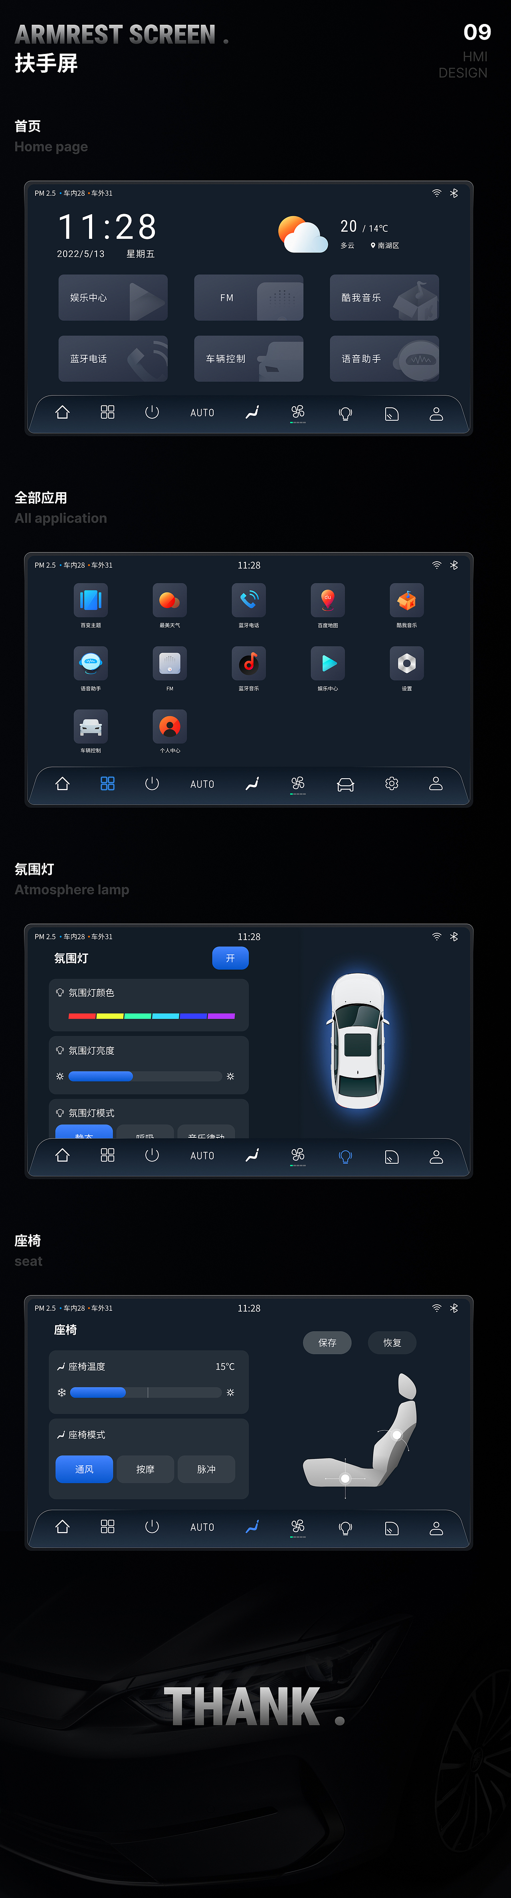
Task: Toggle the 氛围灯 开 switch
Action: (x=230, y=958)
